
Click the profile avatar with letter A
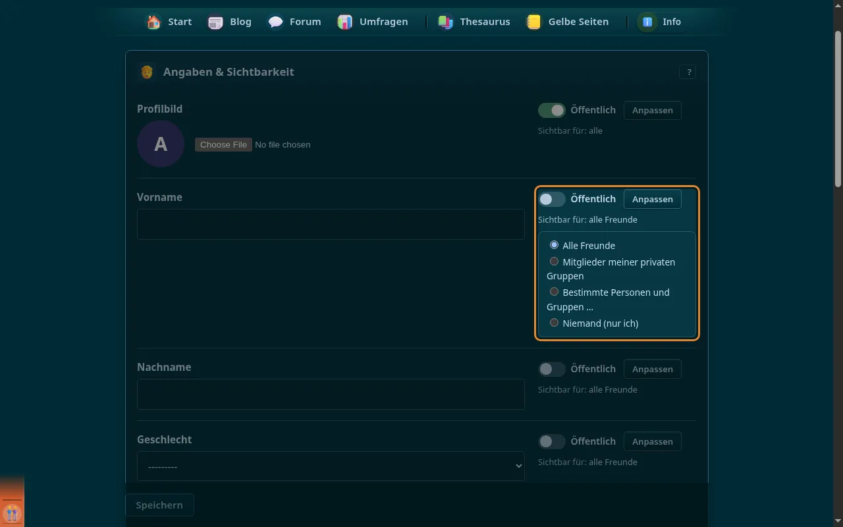pyautogui.click(x=161, y=144)
